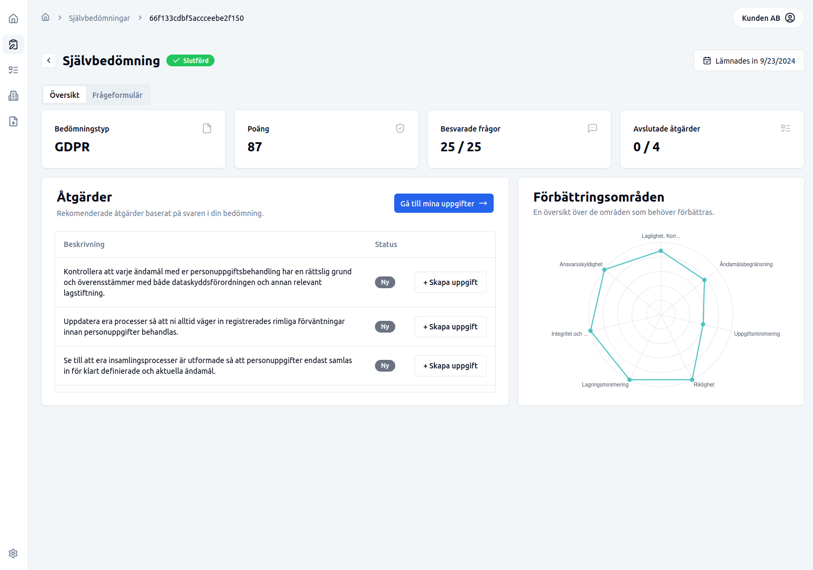Viewport: 813px width, 570px height.
Task: Create task for the rimliga förväntningar action
Action: click(450, 327)
